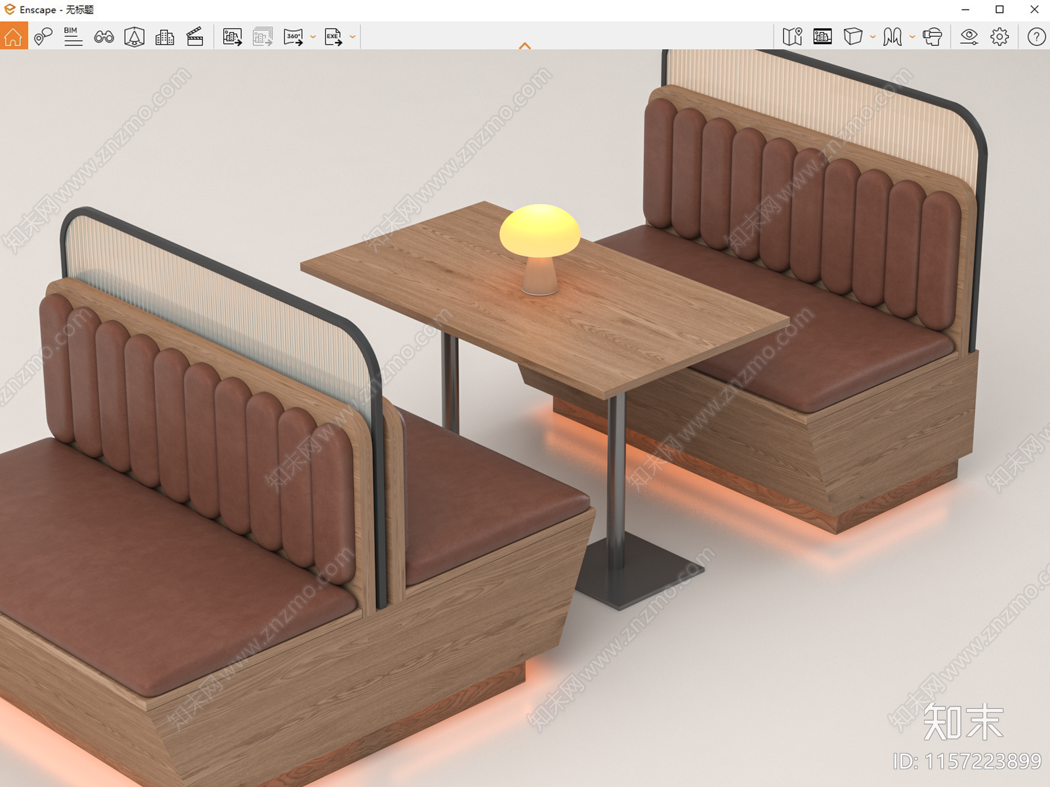Click the batch rendering icon
The width and height of the screenshot is (1050, 787).
pos(263,37)
